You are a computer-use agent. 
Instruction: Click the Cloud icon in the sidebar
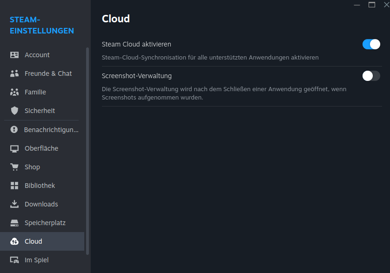click(15, 241)
